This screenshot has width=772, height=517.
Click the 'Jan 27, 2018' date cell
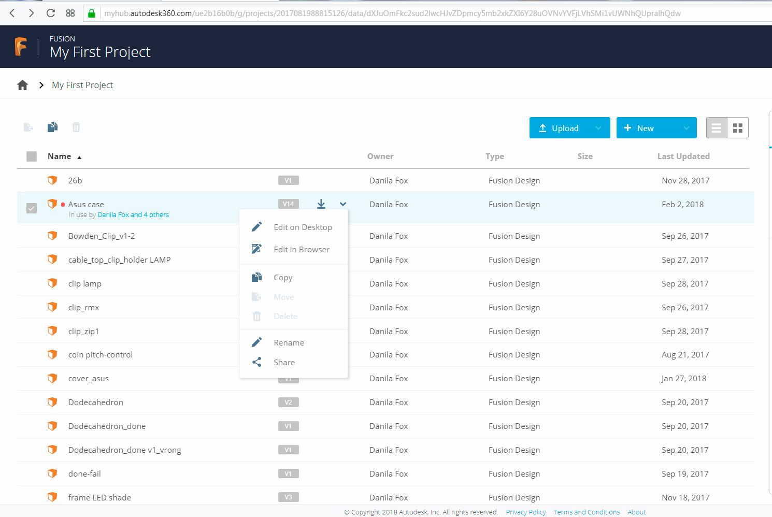684,378
